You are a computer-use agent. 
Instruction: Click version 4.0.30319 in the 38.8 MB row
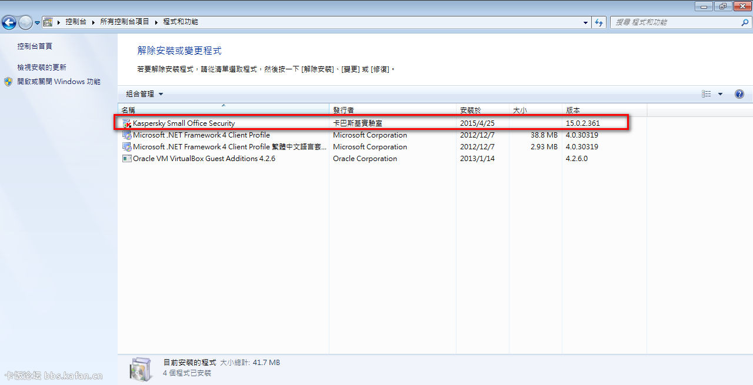(582, 135)
